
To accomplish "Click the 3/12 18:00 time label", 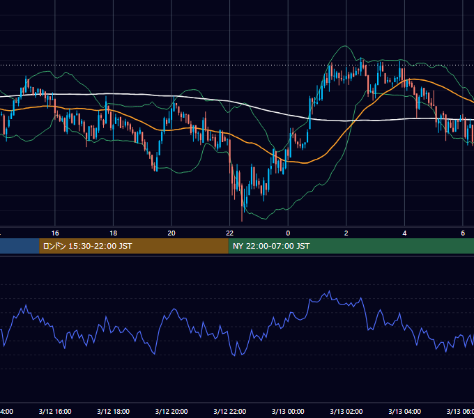I will click(114, 411).
